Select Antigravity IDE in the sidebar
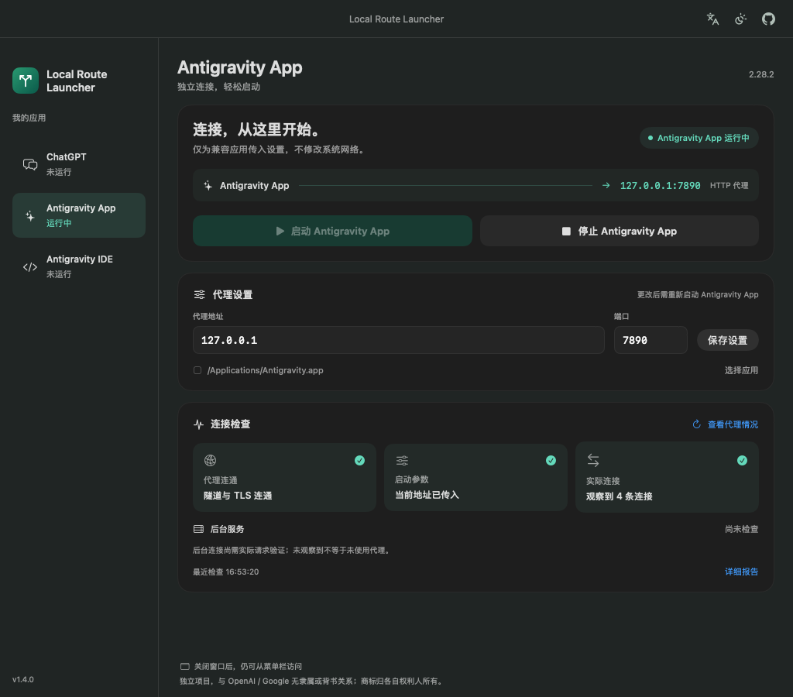The image size is (793, 697). [79, 266]
